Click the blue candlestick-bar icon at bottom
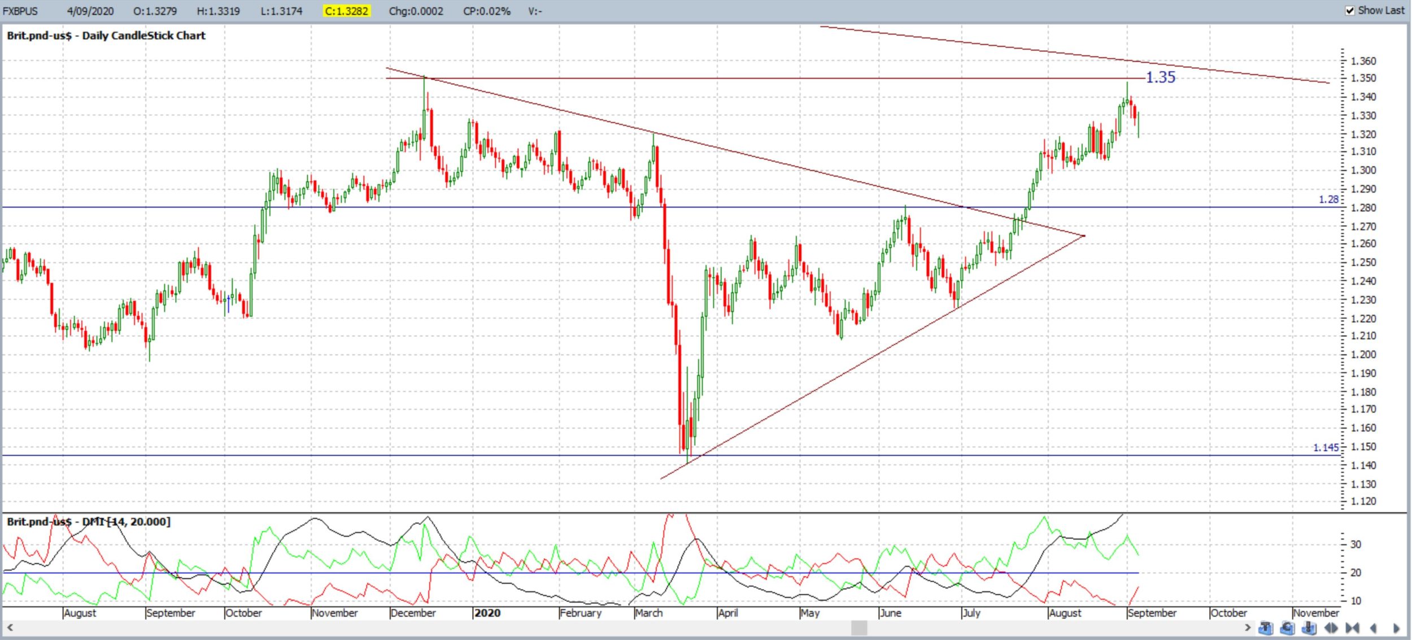 coord(1309,628)
